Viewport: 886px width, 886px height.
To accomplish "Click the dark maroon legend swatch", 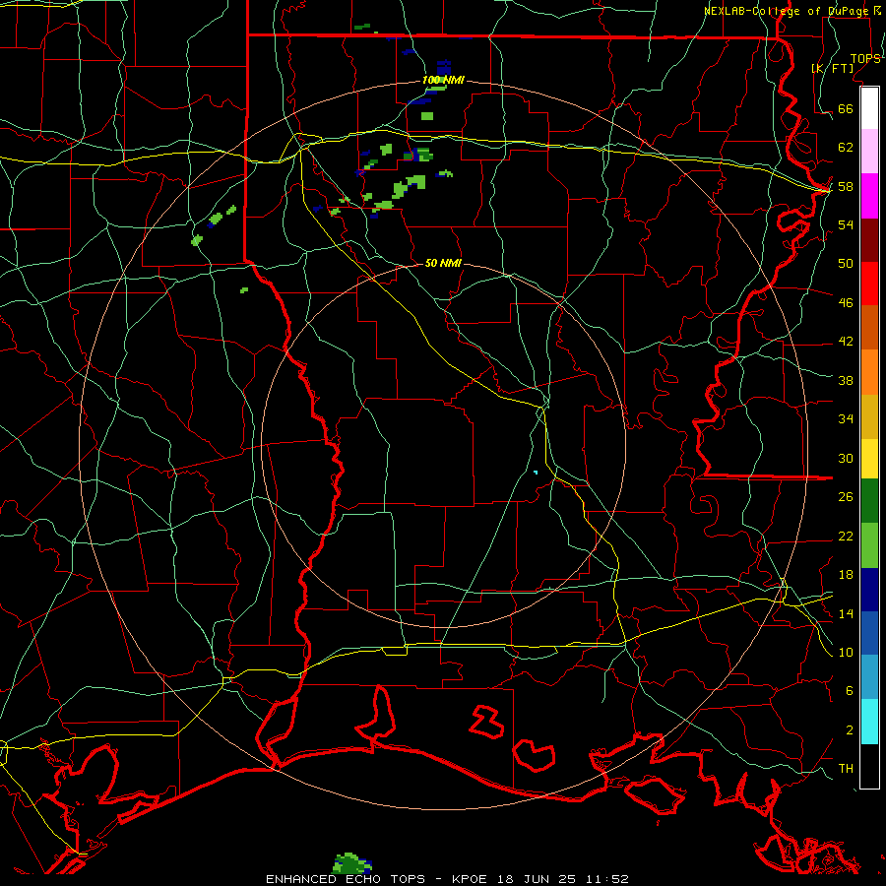I will [869, 239].
